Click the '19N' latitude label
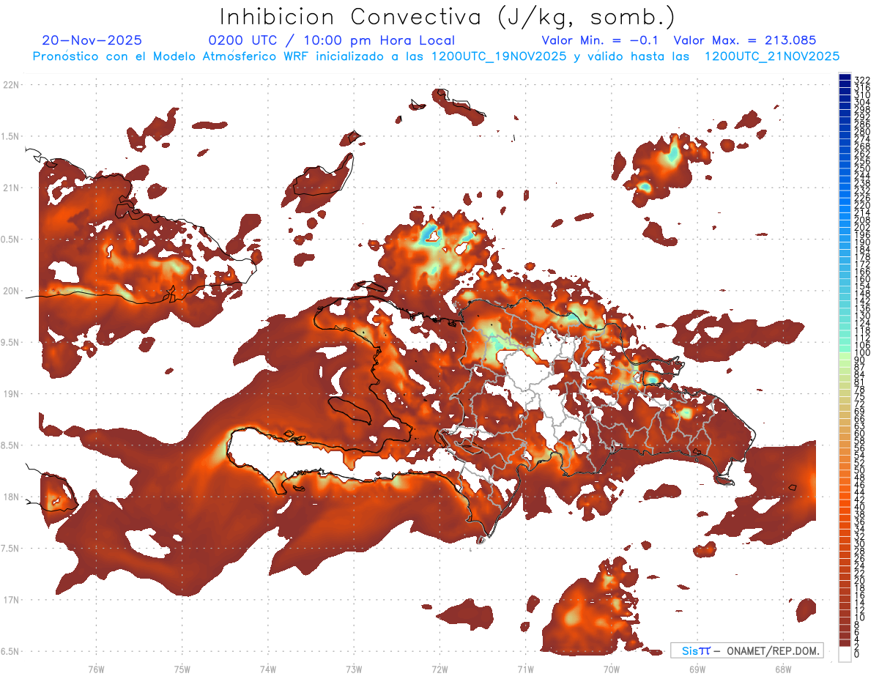The image size is (879, 679). click(x=11, y=393)
